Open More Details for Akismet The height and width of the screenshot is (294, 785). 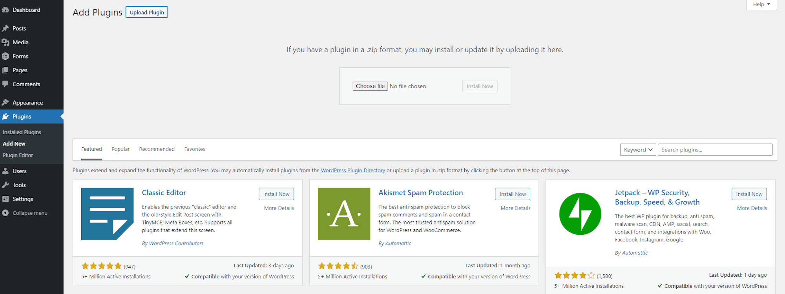click(515, 208)
